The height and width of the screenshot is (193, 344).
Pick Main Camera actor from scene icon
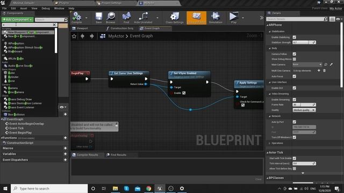(x=331, y=64)
